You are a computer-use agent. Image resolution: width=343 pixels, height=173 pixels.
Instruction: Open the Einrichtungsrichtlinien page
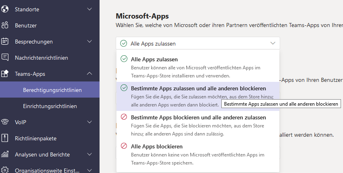pyautogui.click(x=50, y=106)
